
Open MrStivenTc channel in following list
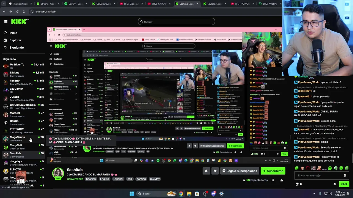23,66
